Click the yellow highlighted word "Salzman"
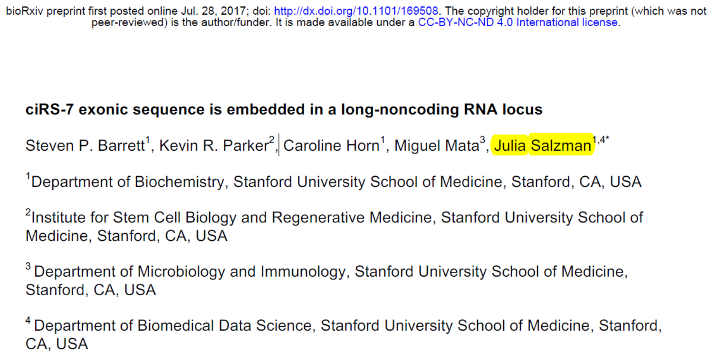The height and width of the screenshot is (355, 719). [561, 145]
